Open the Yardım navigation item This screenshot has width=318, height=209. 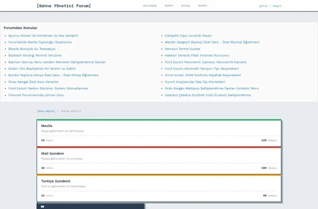point(202,6)
